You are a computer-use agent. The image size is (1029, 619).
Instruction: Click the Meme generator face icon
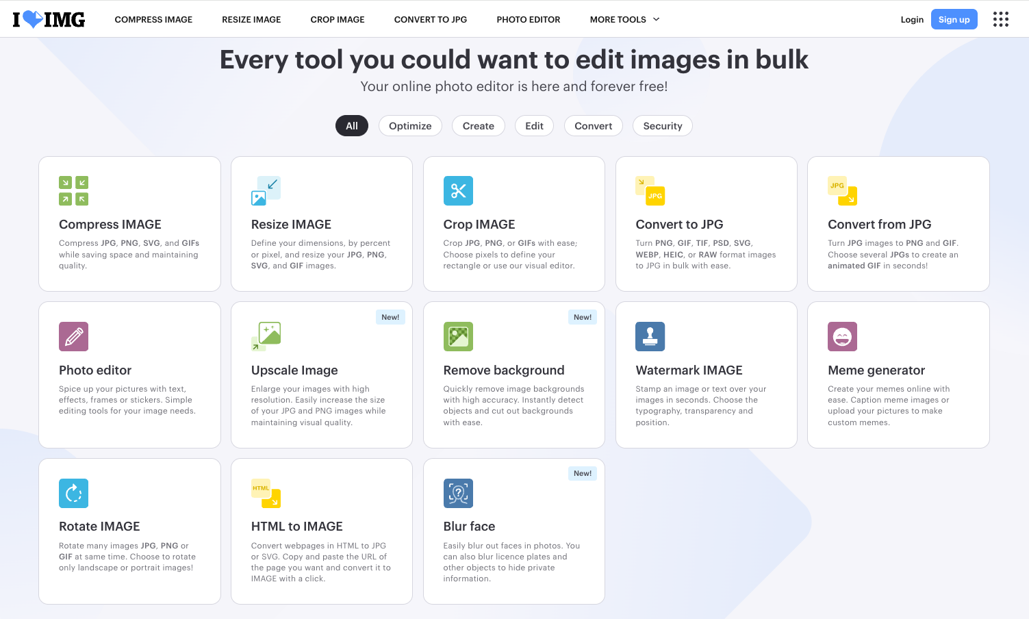(x=843, y=337)
